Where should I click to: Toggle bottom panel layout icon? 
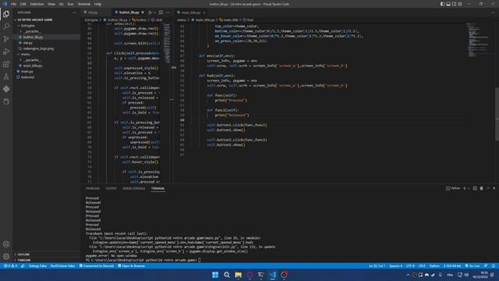click(448, 4)
